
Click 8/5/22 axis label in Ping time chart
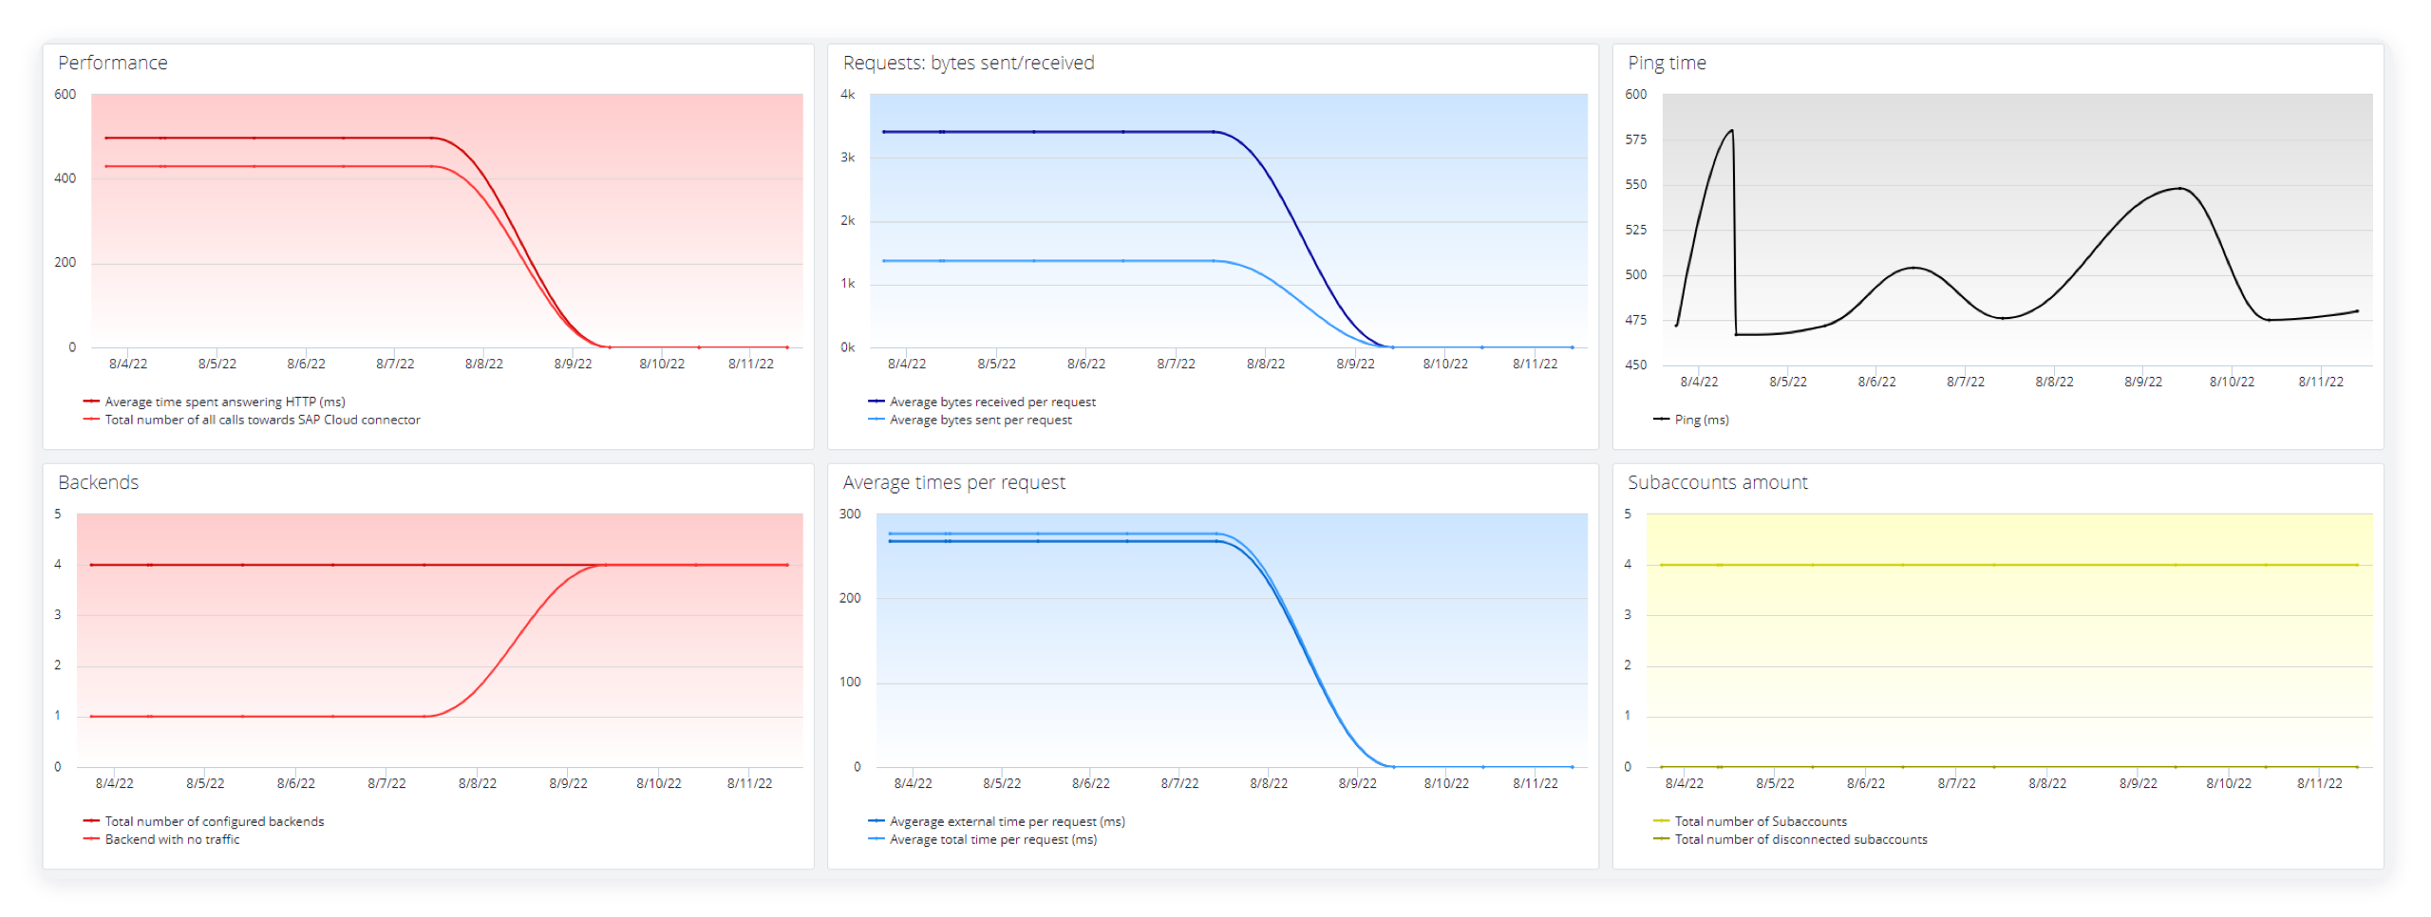coord(1788,382)
